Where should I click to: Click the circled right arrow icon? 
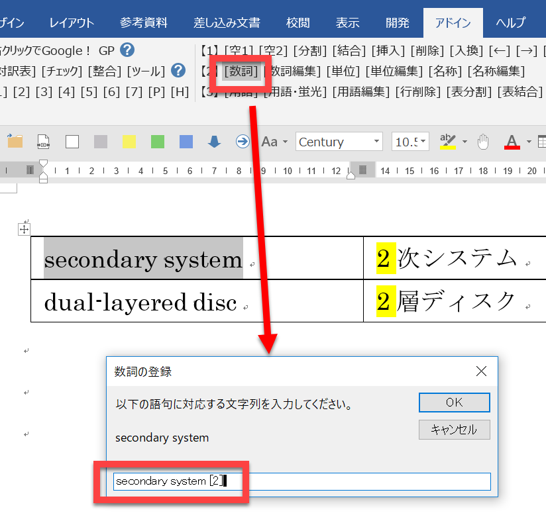[x=243, y=141]
